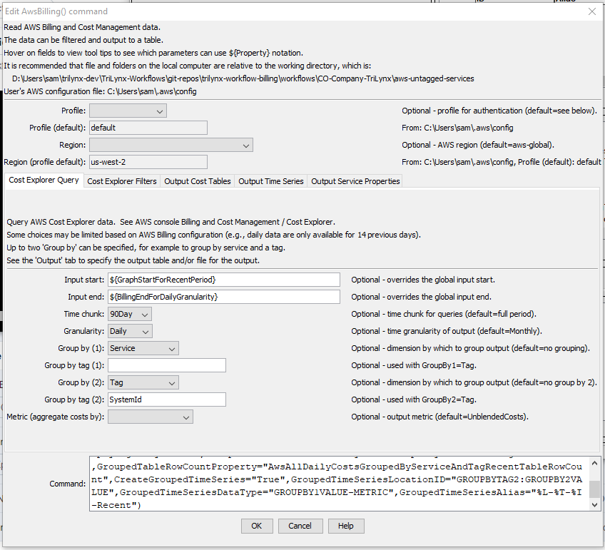
Task: Open the Region dropdown
Action: click(x=171, y=146)
